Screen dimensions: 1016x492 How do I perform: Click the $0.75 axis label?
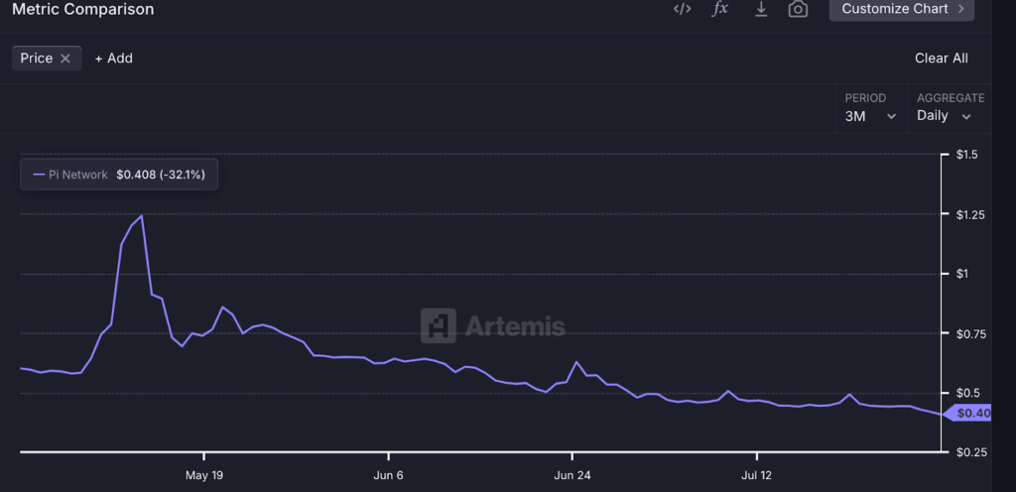tap(969, 333)
